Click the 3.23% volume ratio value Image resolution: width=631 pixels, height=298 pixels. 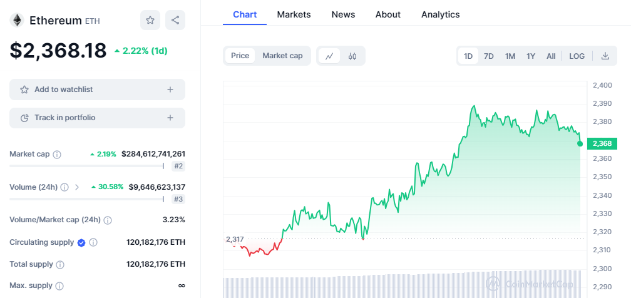coord(175,220)
